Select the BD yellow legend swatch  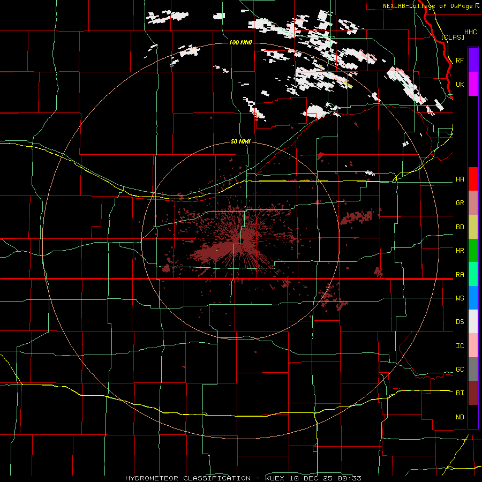coord(473,227)
